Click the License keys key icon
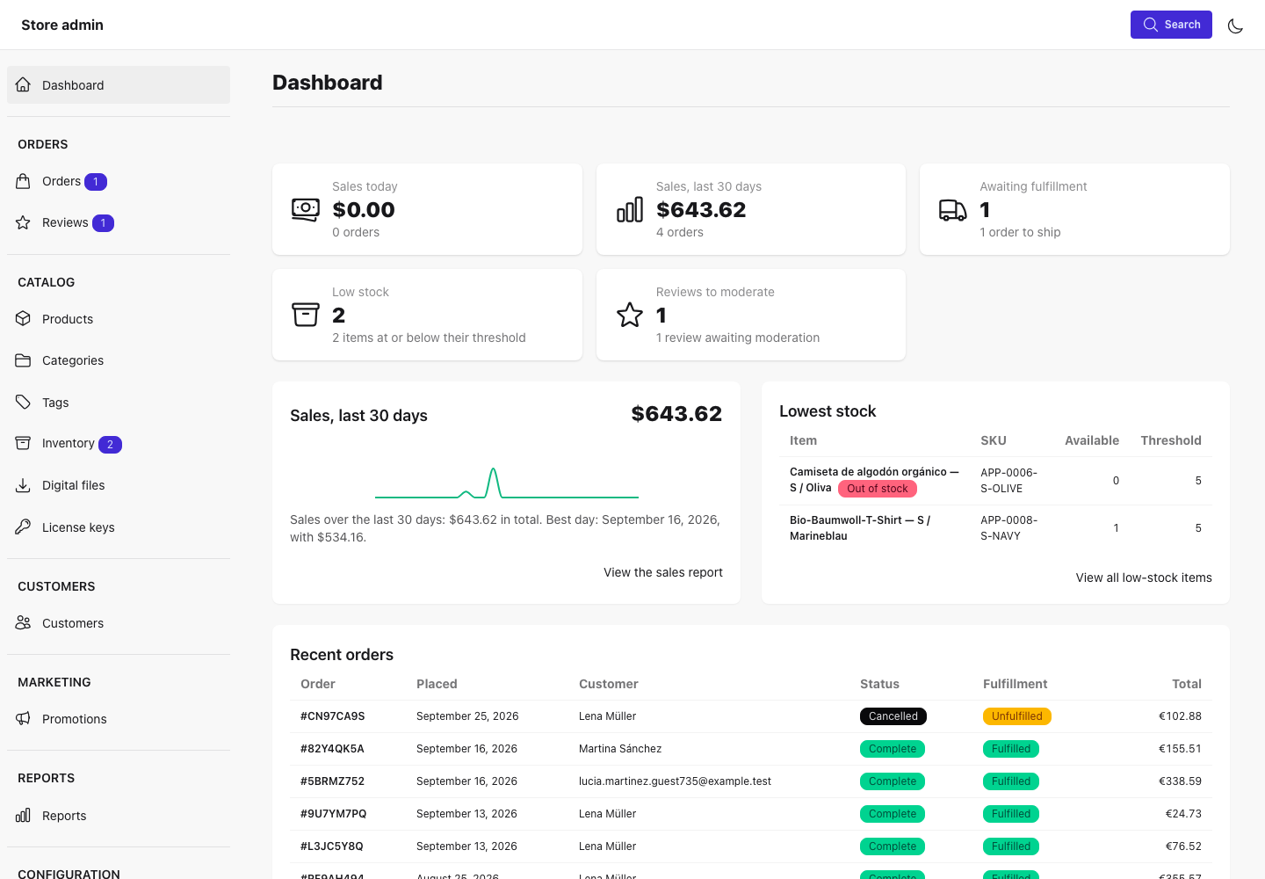Screen dimensions: 1265x879 [24, 527]
